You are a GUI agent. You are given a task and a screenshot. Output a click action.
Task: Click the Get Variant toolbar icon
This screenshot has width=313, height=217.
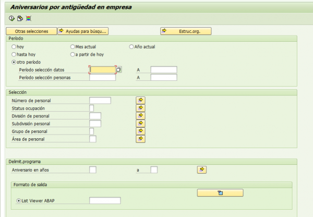(20, 19)
